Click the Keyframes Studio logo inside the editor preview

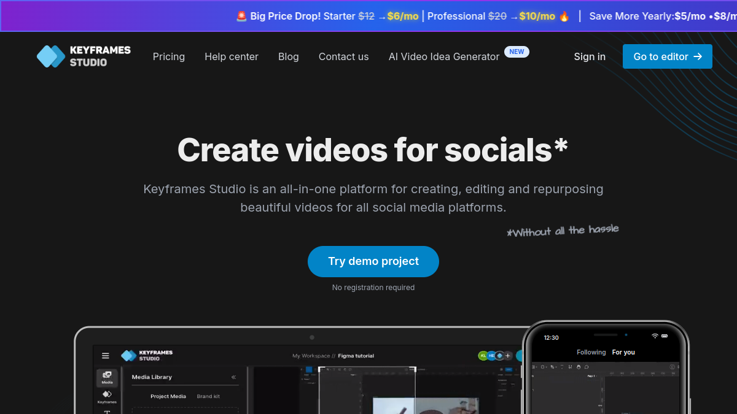[x=147, y=356]
